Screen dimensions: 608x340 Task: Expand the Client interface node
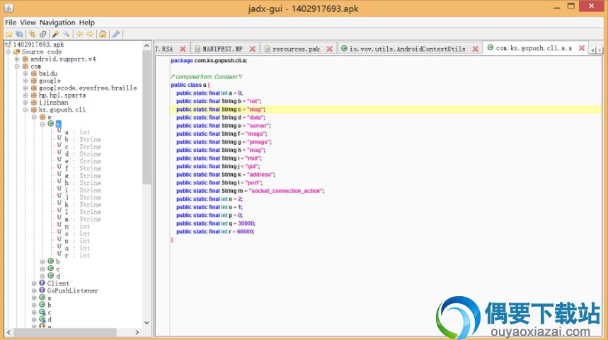(34, 283)
